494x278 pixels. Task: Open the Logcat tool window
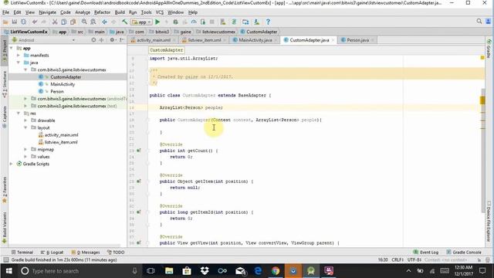(52, 253)
